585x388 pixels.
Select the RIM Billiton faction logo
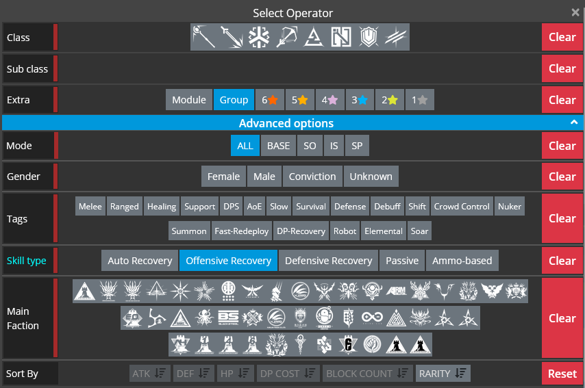396,291
